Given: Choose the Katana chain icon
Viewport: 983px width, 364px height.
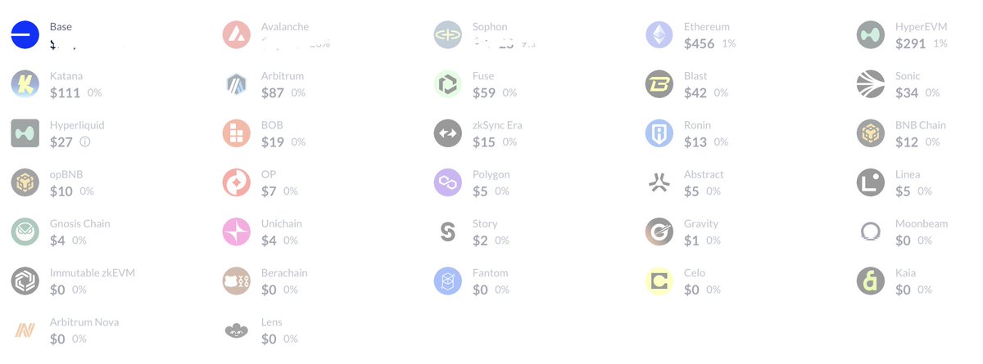Looking at the screenshot, I should 25,84.
